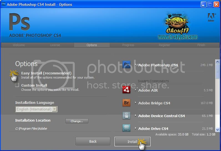Click the large Ps logo in banner
221x151 pixels.
coord(19,22)
